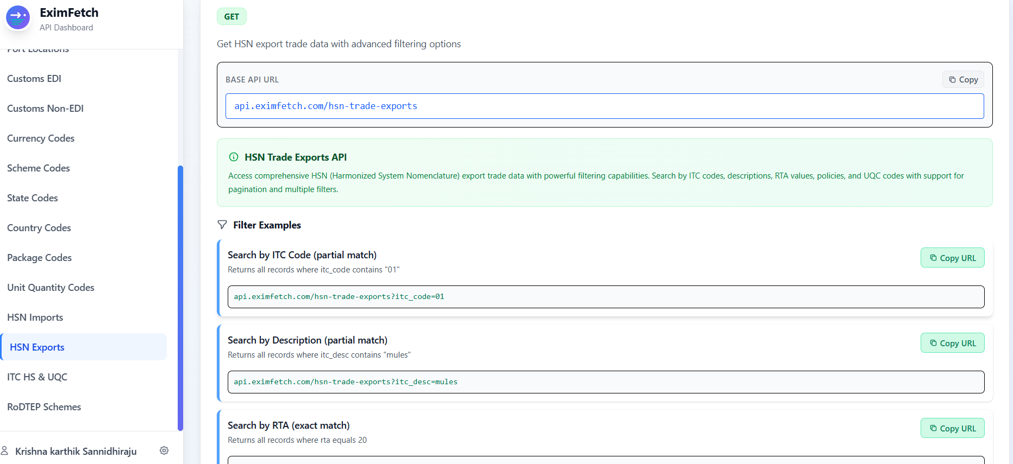
Task: Go to RoDTEP Schemes
Action: (44, 407)
